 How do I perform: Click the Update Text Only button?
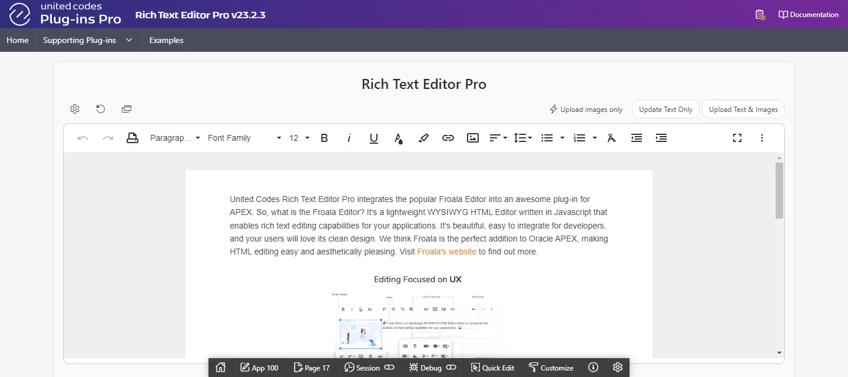665,109
